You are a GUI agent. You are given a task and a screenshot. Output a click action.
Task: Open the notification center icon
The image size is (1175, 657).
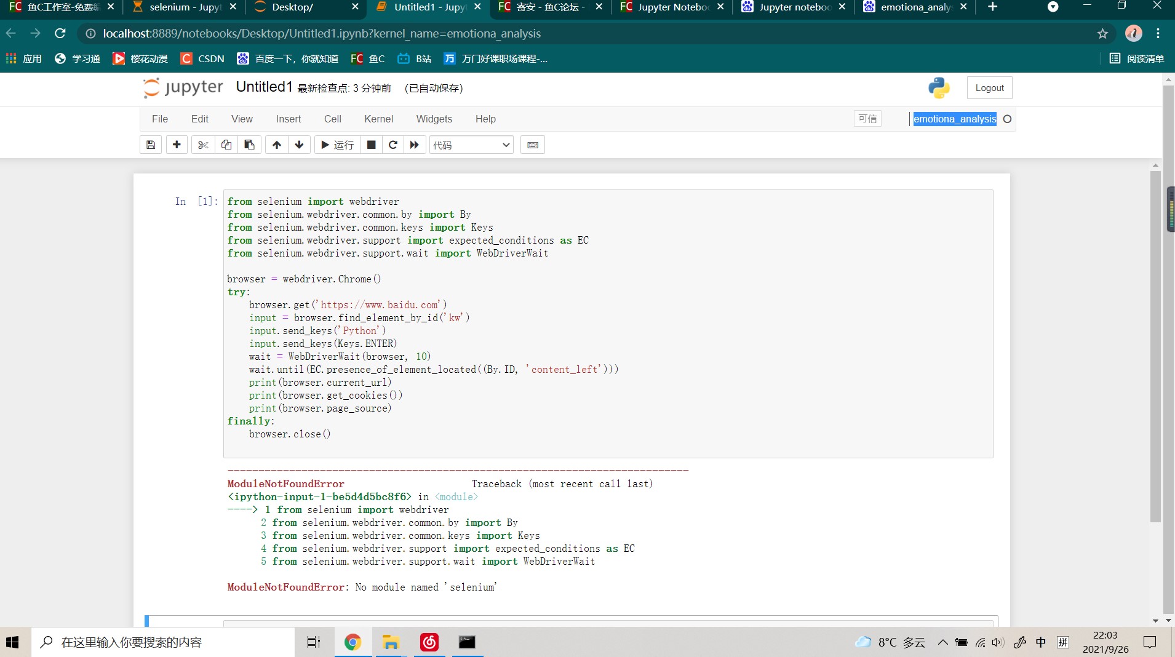[x=1149, y=642]
